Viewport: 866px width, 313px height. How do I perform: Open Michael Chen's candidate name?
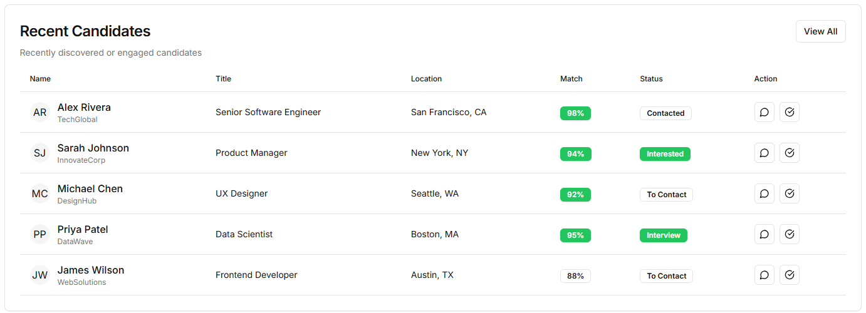pos(90,188)
